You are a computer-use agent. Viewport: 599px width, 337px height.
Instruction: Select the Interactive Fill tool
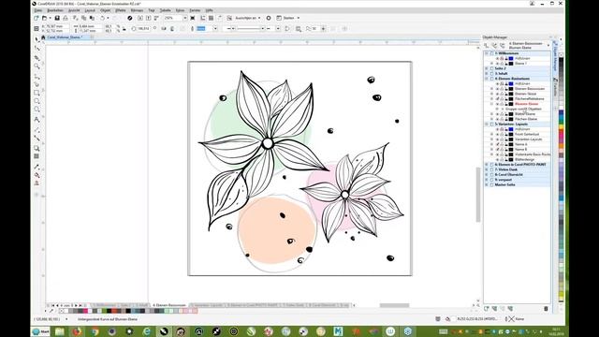coord(37,175)
